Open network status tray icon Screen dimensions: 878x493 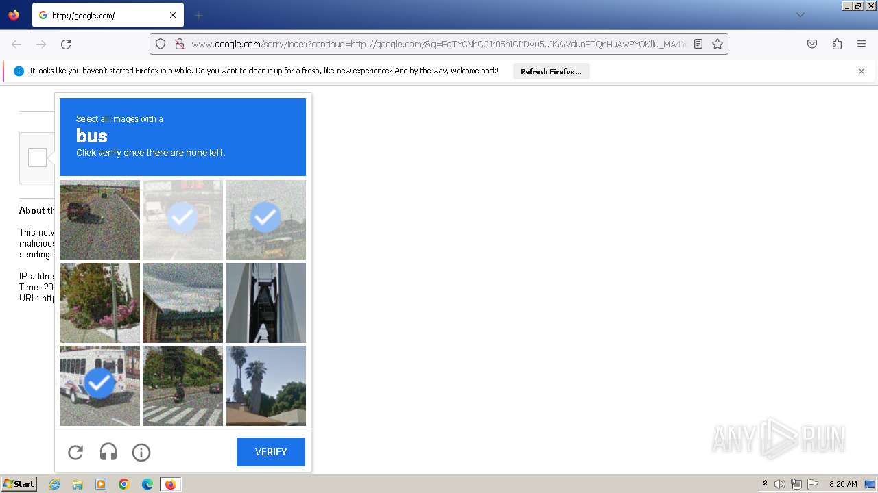pyautogui.click(x=796, y=484)
